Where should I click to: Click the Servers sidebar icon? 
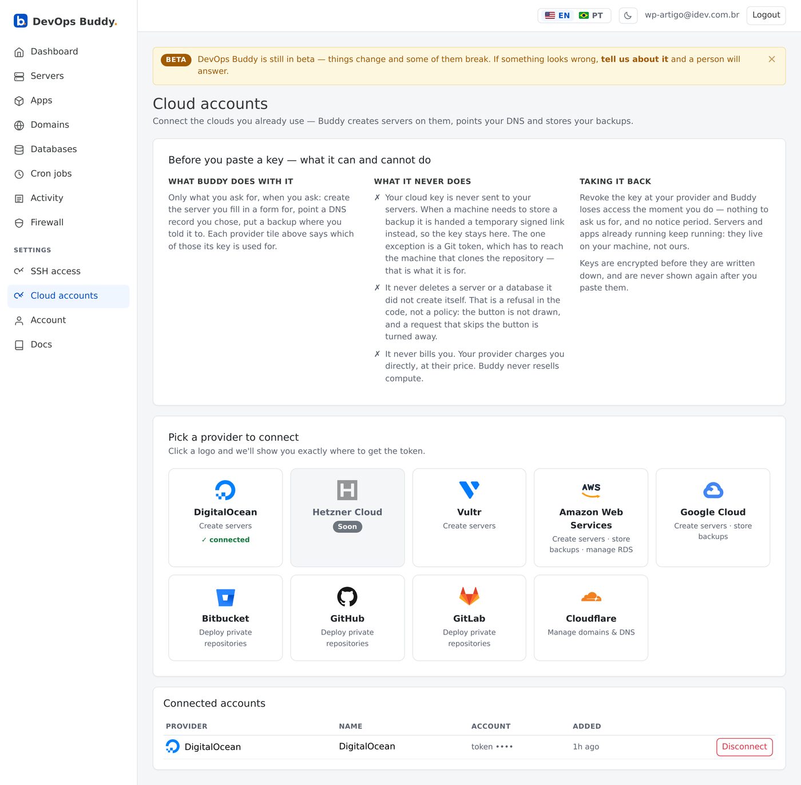(19, 76)
